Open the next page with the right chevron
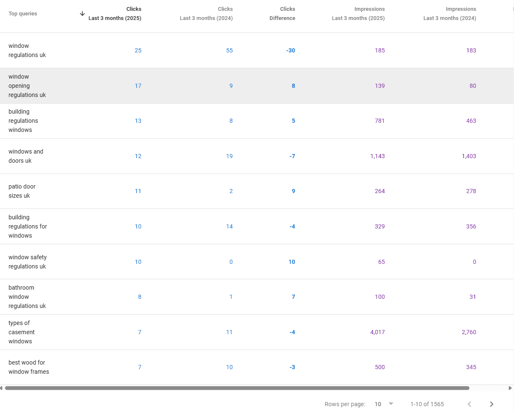 [x=491, y=404]
